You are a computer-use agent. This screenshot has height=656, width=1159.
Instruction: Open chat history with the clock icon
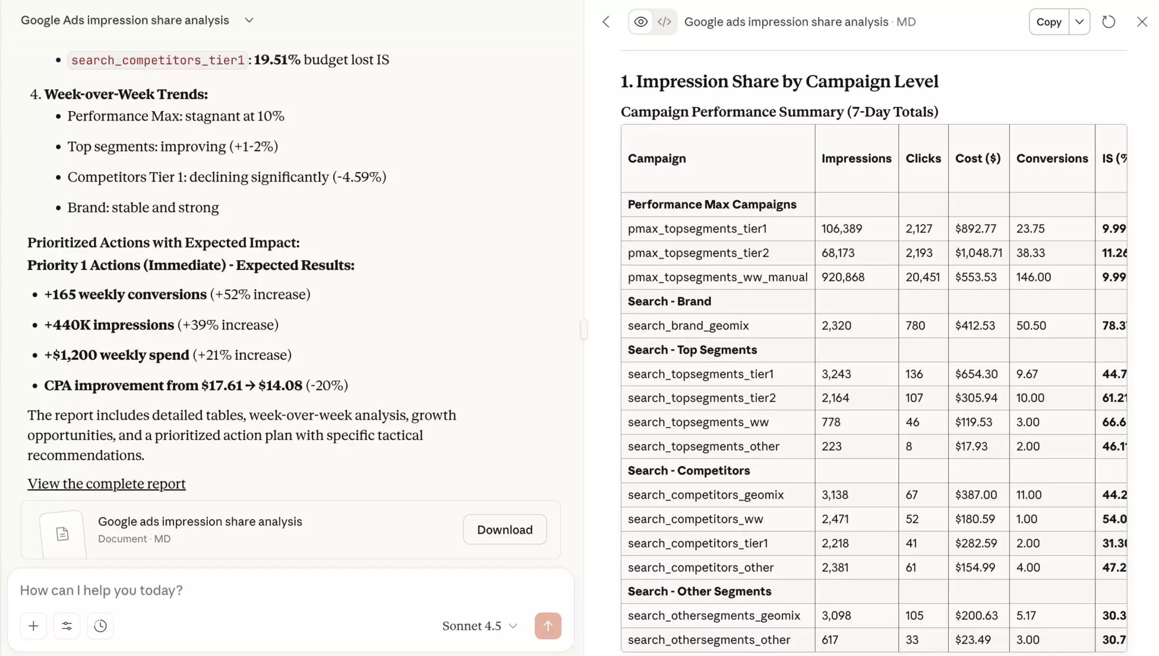[100, 626]
